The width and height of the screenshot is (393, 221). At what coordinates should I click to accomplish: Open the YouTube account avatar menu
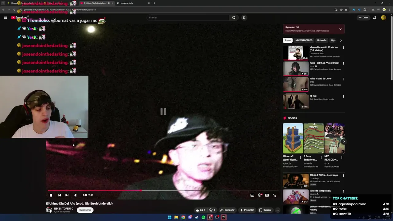tap(383, 17)
